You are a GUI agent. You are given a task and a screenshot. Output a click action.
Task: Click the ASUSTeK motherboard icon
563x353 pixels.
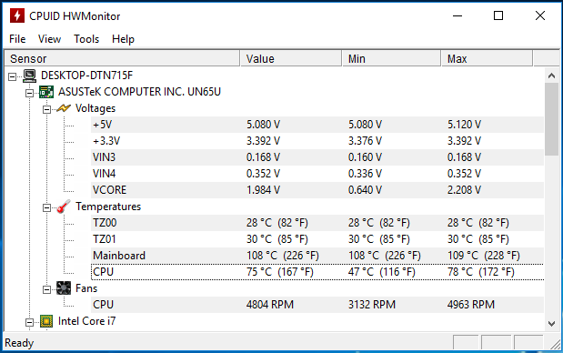coord(46,92)
